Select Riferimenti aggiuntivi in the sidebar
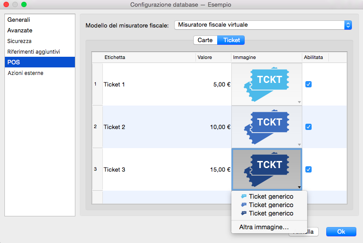The width and height of the screenshot is (363, 243). click(x=33, y=52)
